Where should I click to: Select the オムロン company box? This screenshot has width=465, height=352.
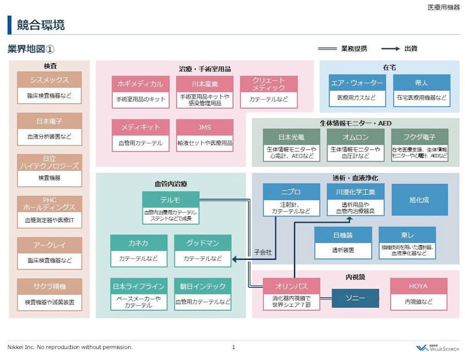coord(355,137)
